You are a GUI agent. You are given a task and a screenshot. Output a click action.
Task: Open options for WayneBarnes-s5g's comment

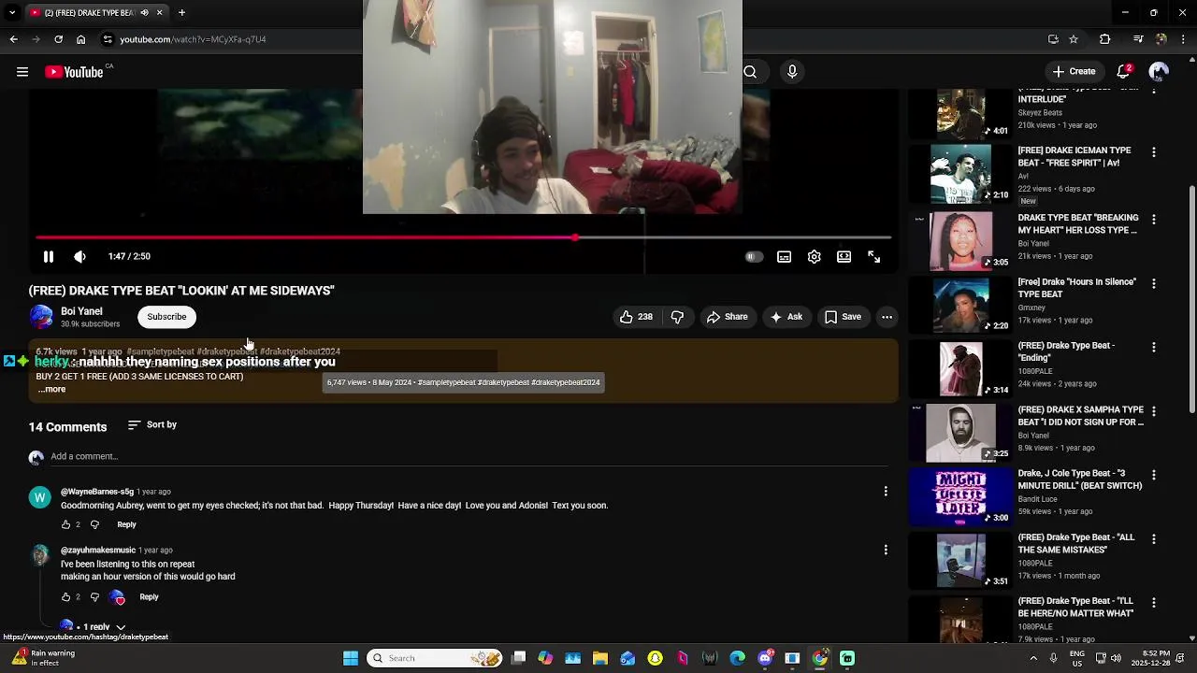tap(886, 491)
